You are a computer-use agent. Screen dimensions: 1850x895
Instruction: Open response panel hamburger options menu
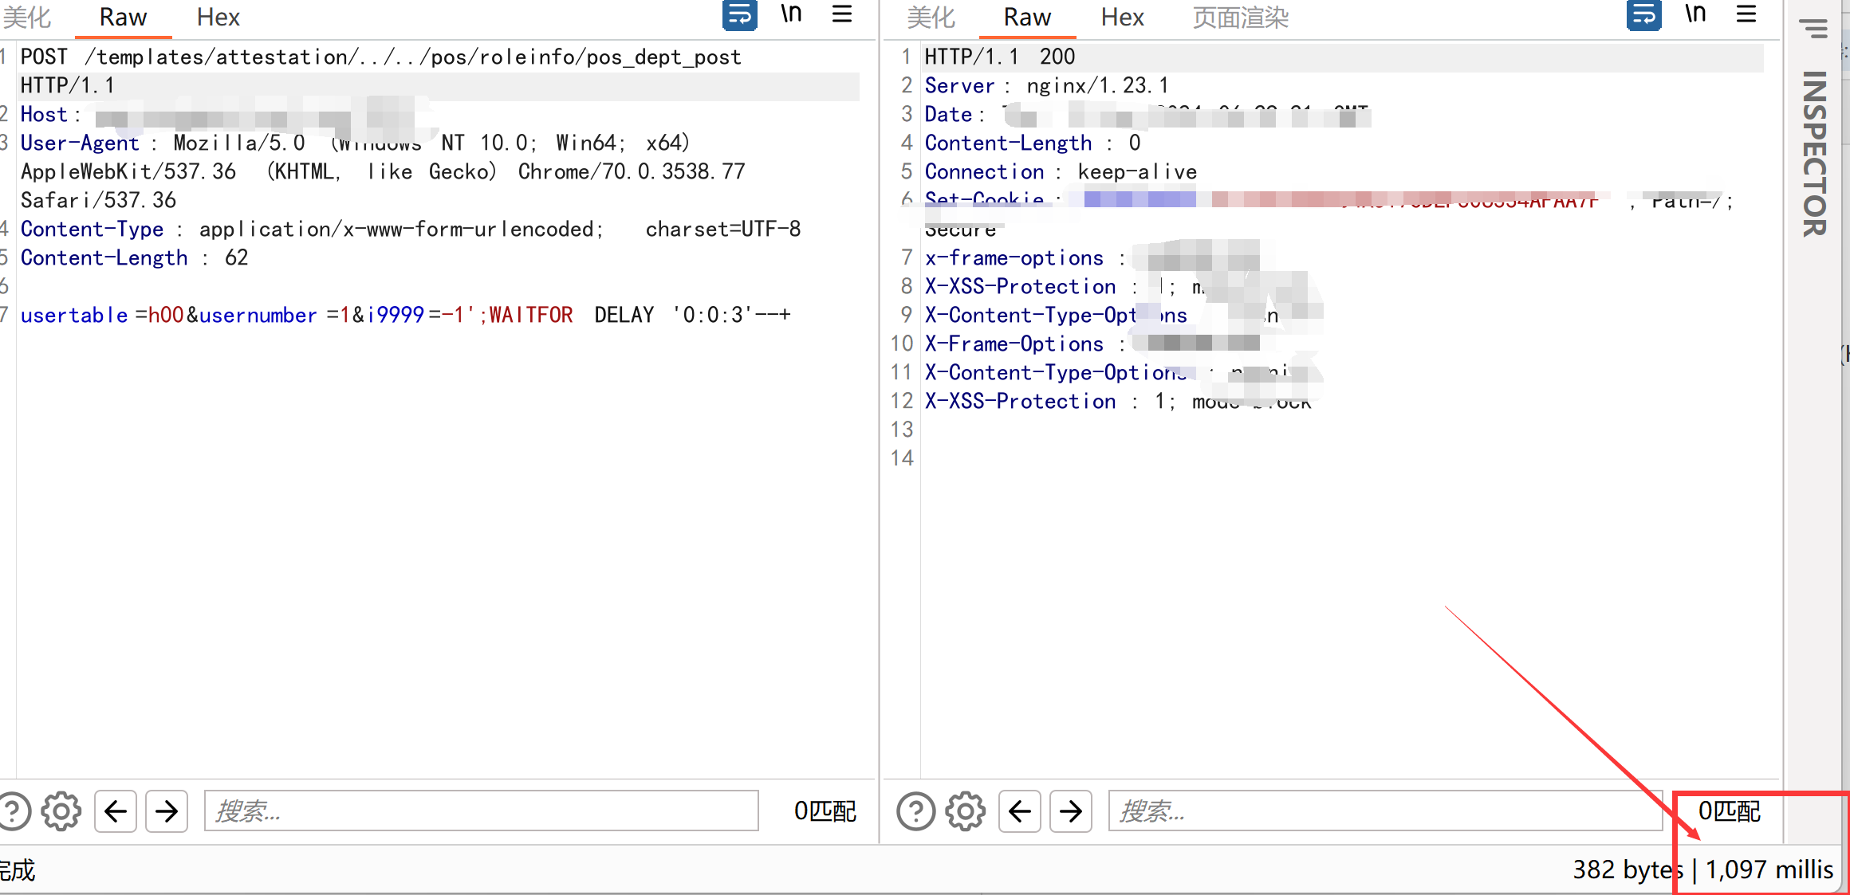click(1746, 14)
